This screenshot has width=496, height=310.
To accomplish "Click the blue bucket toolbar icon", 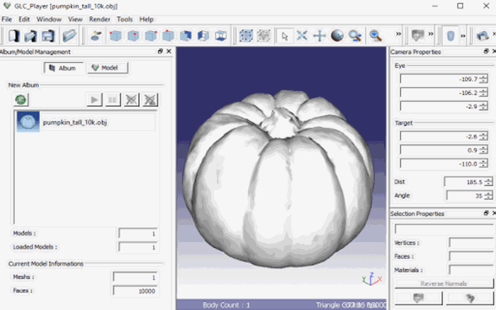I will coord(451,35).
